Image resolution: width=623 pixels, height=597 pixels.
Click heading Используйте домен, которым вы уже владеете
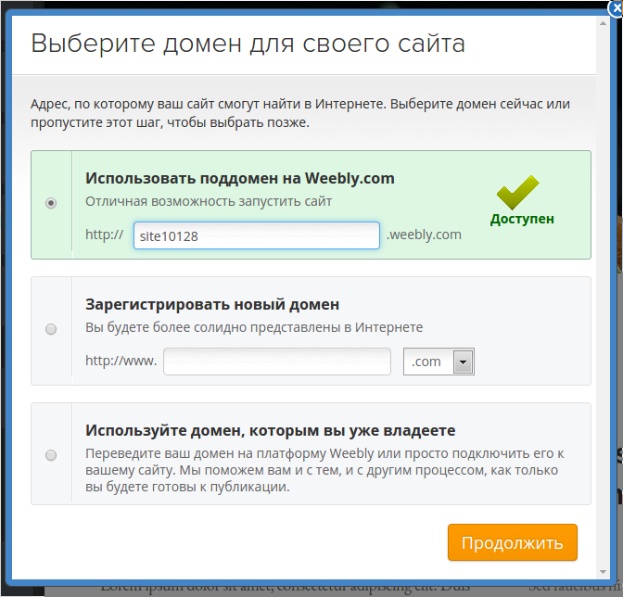(x=271, y=430)
